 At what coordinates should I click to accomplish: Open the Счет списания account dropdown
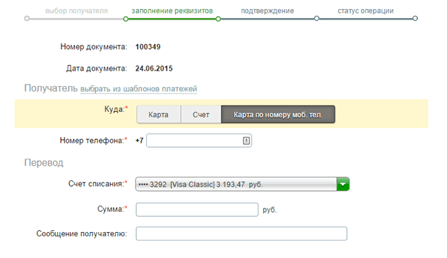(x=242, y=184)
